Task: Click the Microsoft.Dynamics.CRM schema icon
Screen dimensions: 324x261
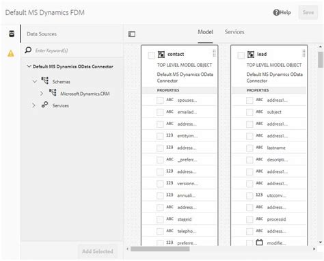Action: coord(53,93)
